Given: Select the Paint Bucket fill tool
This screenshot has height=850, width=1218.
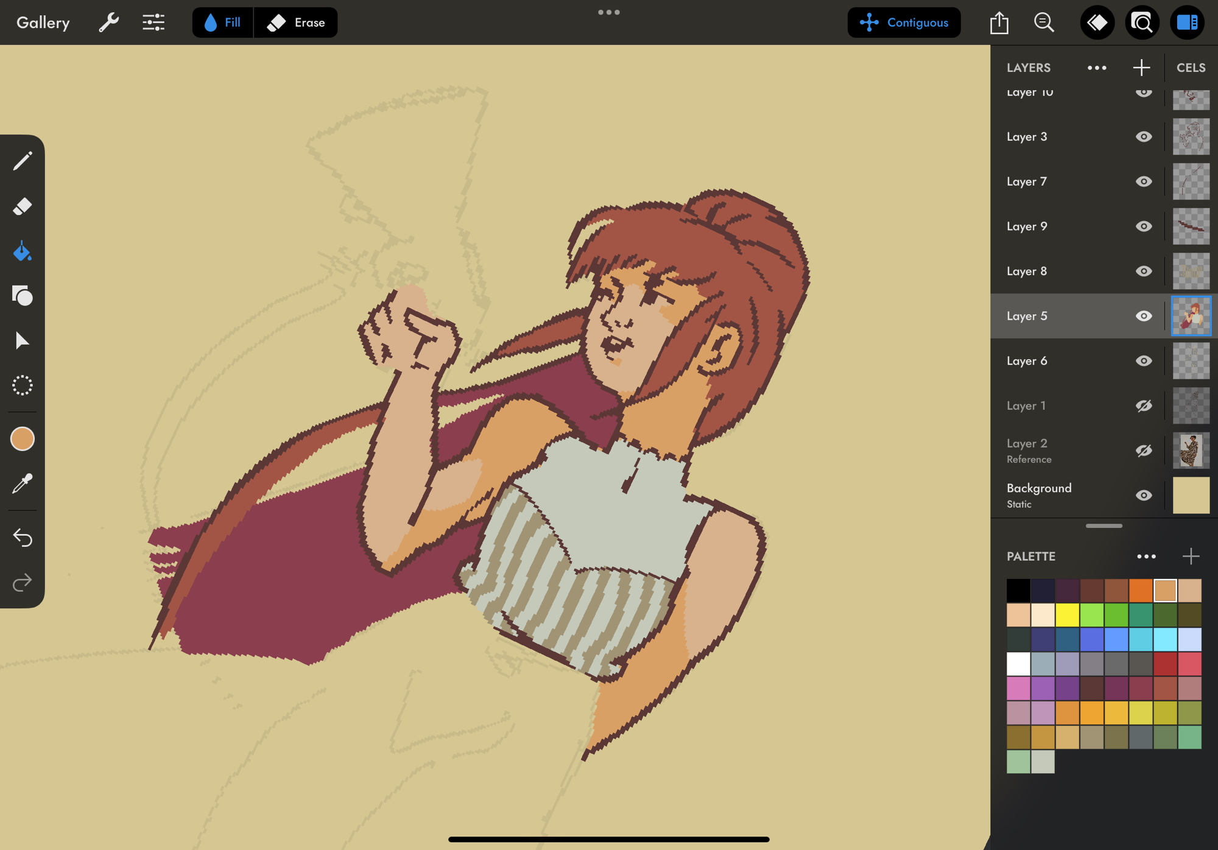Looking at the screenshot, I should coord(23,251).
